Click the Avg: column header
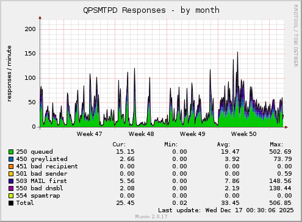302x222 pixels. click(223, 145)
